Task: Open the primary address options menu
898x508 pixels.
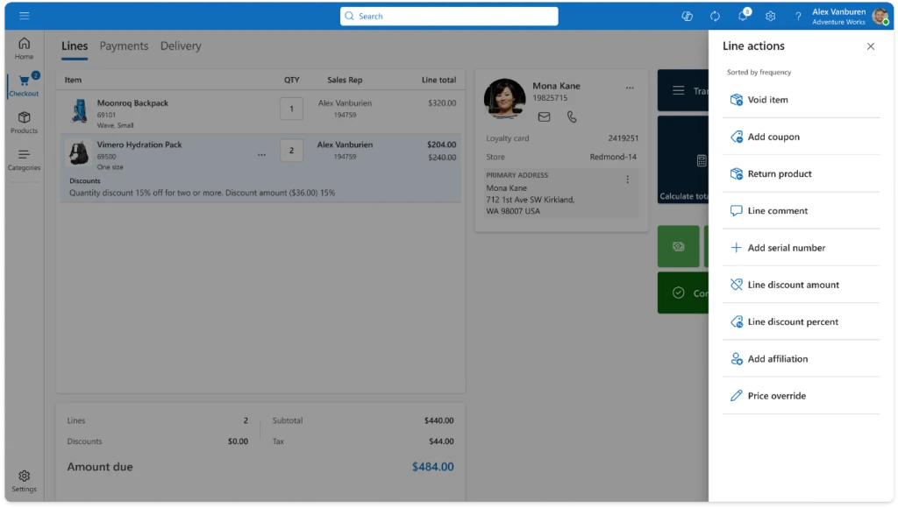Action: click(628, 179)
